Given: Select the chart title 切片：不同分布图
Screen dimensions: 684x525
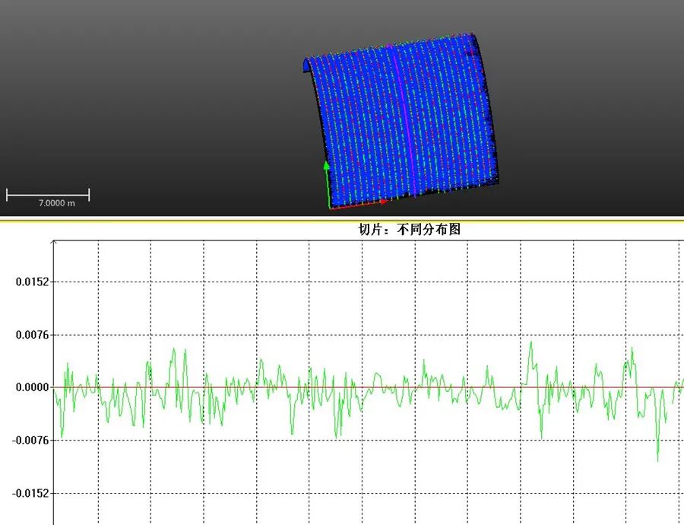Looking at the screenshot, I should click(409, 229).
